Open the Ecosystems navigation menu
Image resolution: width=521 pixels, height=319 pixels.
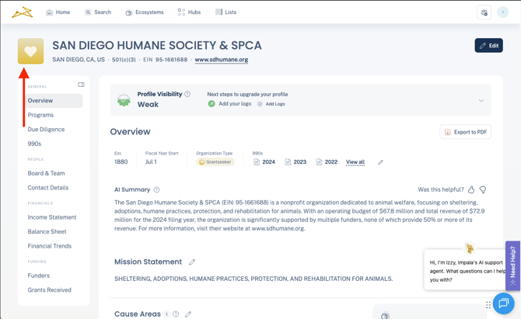pyautogui.click(x=144, y=12)
